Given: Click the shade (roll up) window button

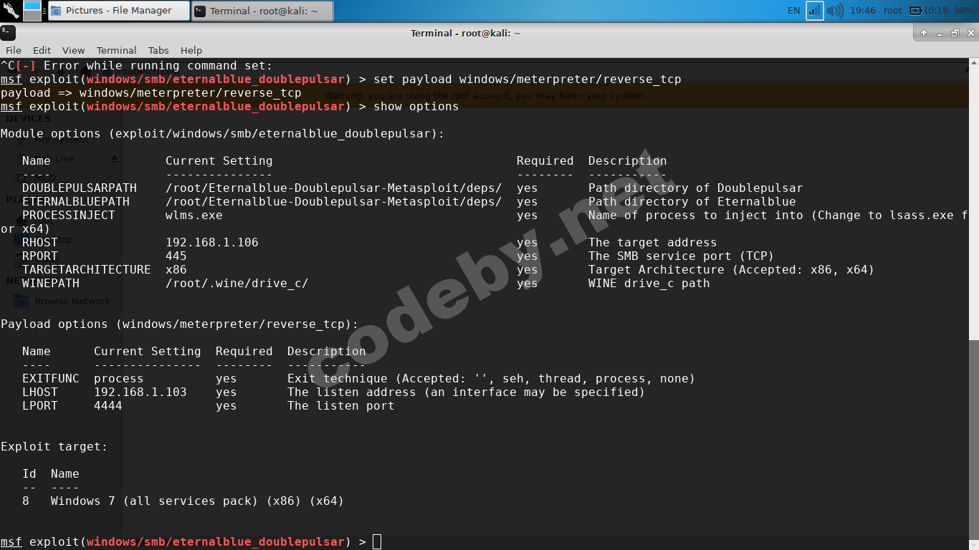Looking at the screenshot, I should coord(924,33).
